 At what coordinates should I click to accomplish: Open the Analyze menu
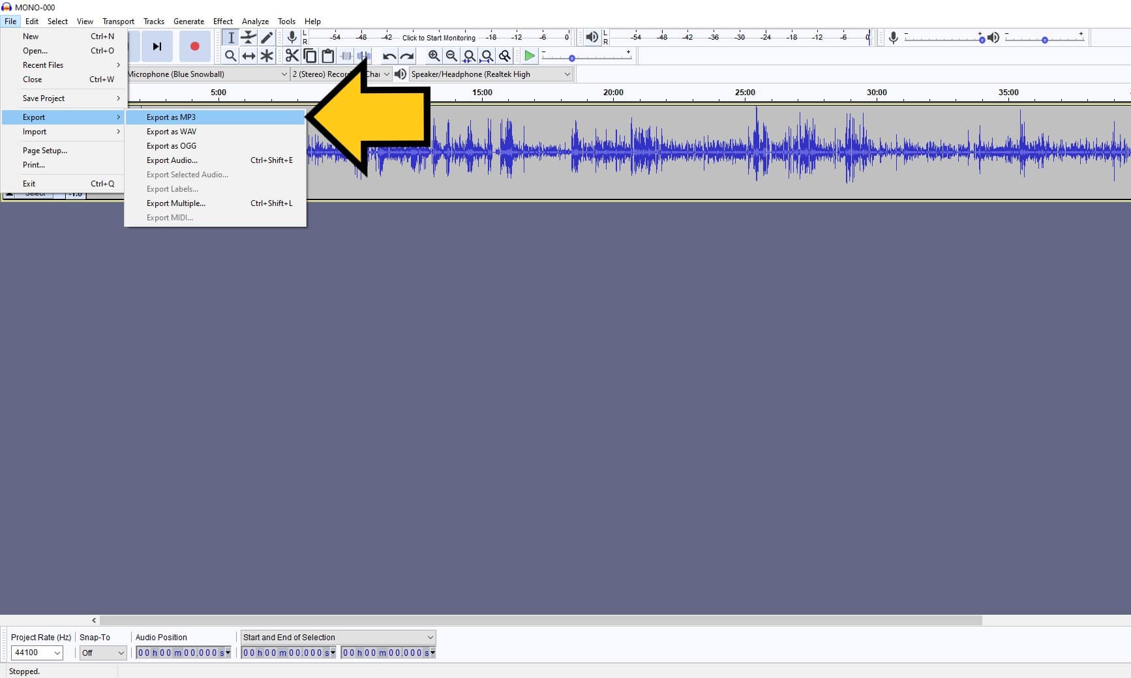pyautogui.click(x=255, y=21)
